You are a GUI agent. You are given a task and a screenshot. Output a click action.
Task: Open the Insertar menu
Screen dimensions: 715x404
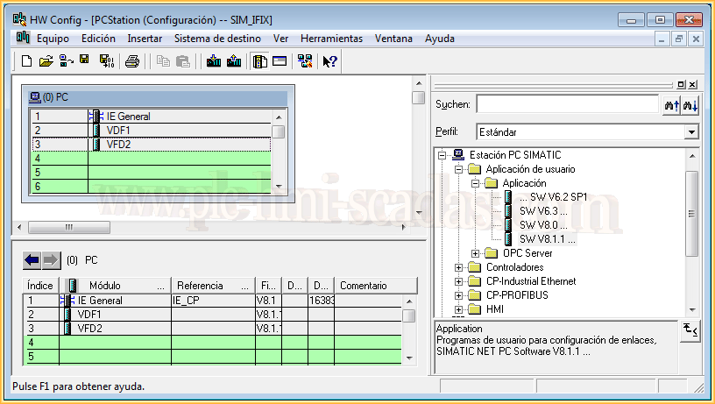[x=145, y=39]
